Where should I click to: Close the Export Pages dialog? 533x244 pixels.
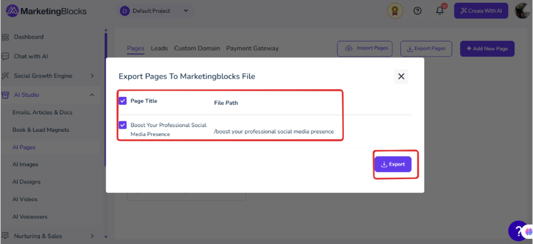[x=401, y=76]
